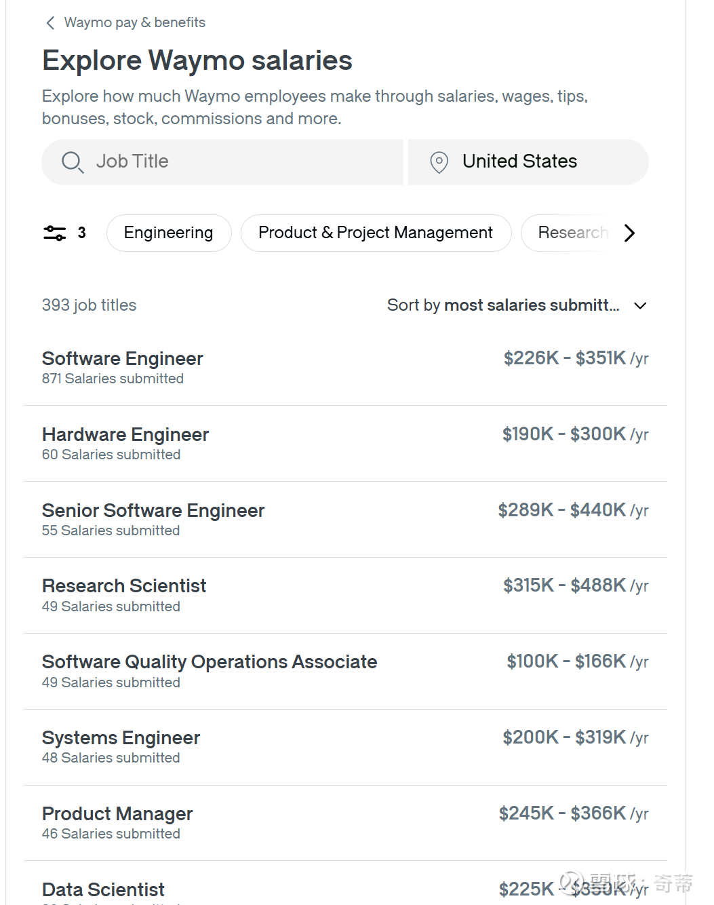The height and width of the screenshot is (905, 714).
Task: Select Product & Project Management chip
Action: (376, 233)
